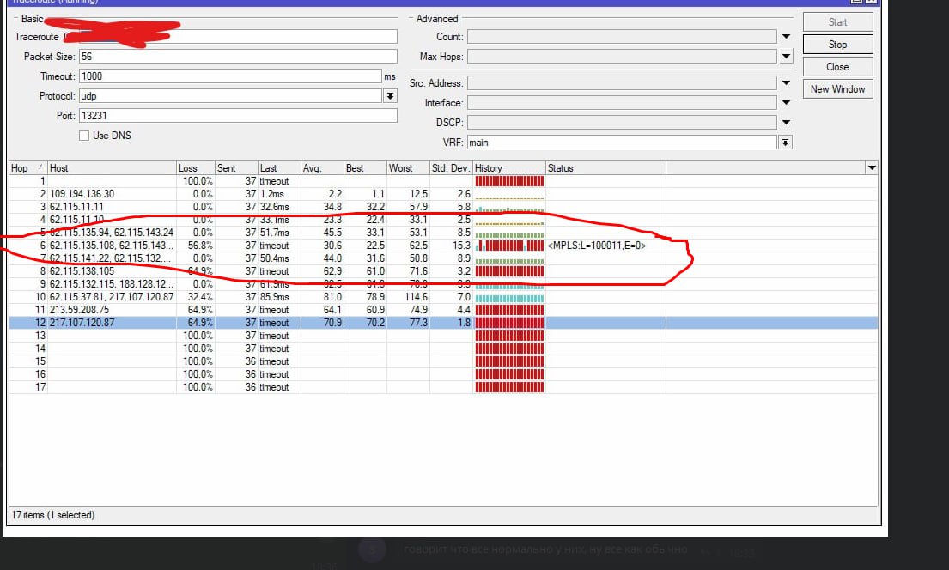949x570 pixels.
Task: Click the Stop button
Action: (x=837, y=44)
